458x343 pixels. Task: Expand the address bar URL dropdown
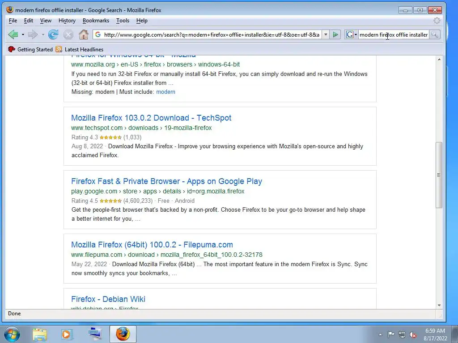point(326,35)
